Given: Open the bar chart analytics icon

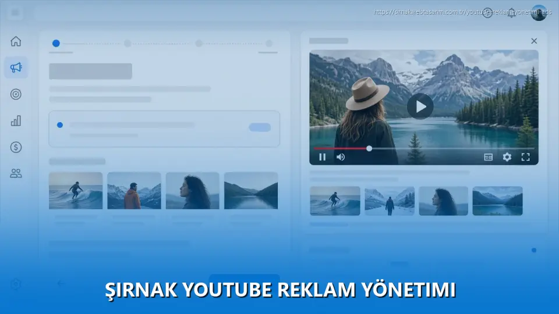Looking at the screenshot, I should tap(16, 121).
